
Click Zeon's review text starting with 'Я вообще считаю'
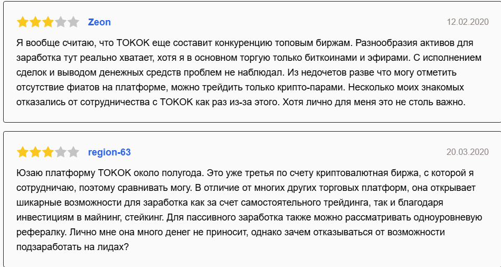click(249, 72)
